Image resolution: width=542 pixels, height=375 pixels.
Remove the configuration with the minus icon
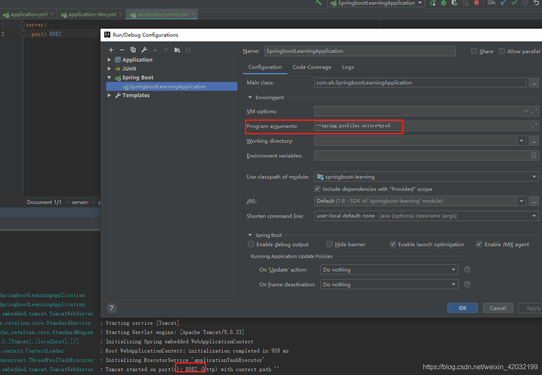[122, 50]
